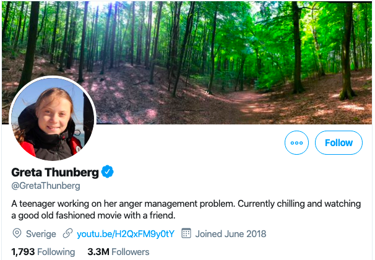Select the Greta Thunberg display name
Viewport: 375px width, 260px height.
point(55,172)
